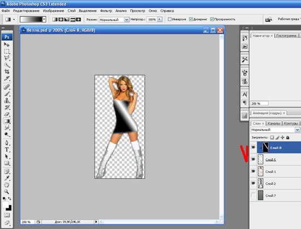
Task: Select the Pen tool
Action: coord(7,143)
